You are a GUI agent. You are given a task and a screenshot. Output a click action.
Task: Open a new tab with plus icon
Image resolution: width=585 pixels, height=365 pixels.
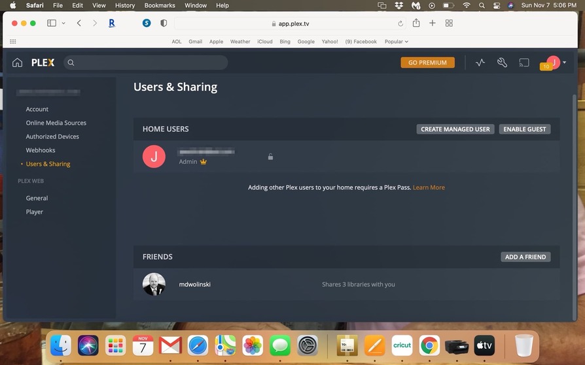[433, 23]
